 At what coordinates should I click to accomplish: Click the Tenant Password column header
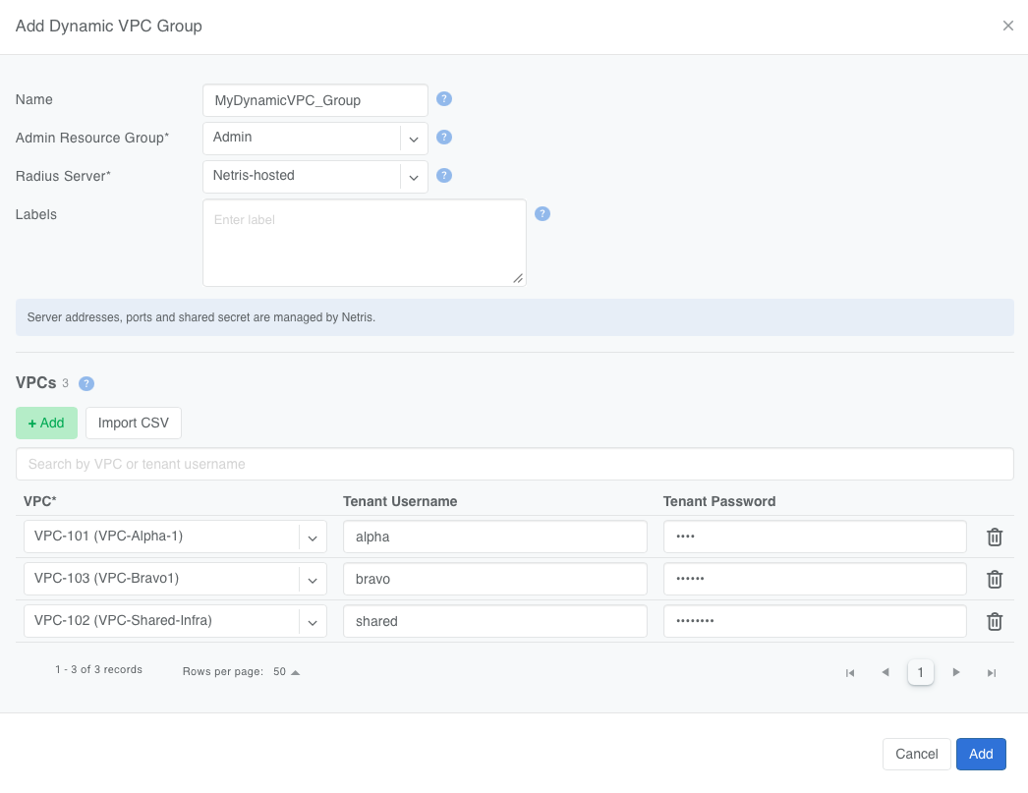pos(719,501)
